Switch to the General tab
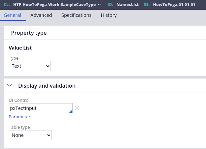This screenshot has height=149, width=206. pos(12,15)
